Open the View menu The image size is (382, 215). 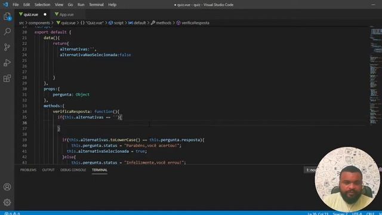(58, 5)
